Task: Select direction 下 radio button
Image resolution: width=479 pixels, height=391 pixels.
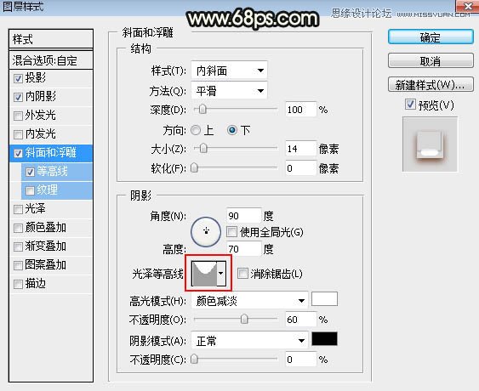Action: (x=232, y=130)
